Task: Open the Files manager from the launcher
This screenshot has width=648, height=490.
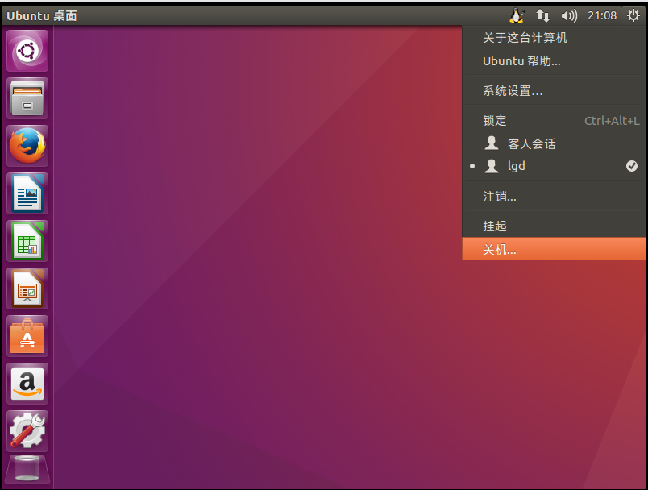Action: pos(27,98)
